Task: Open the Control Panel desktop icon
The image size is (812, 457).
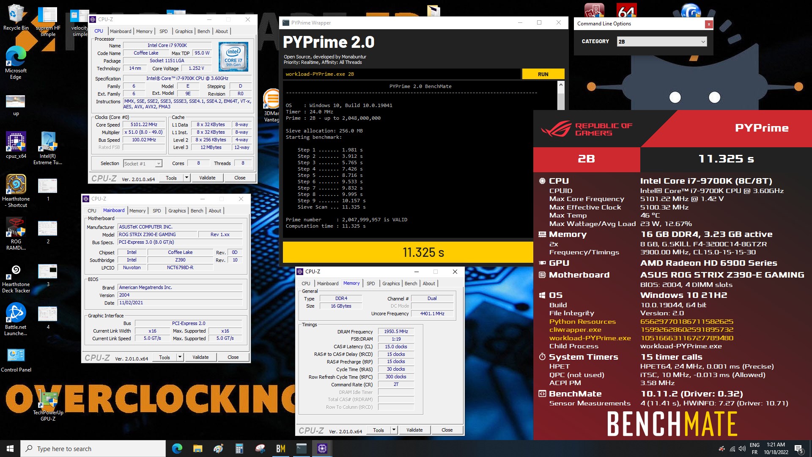Action: tap(16, 360)
